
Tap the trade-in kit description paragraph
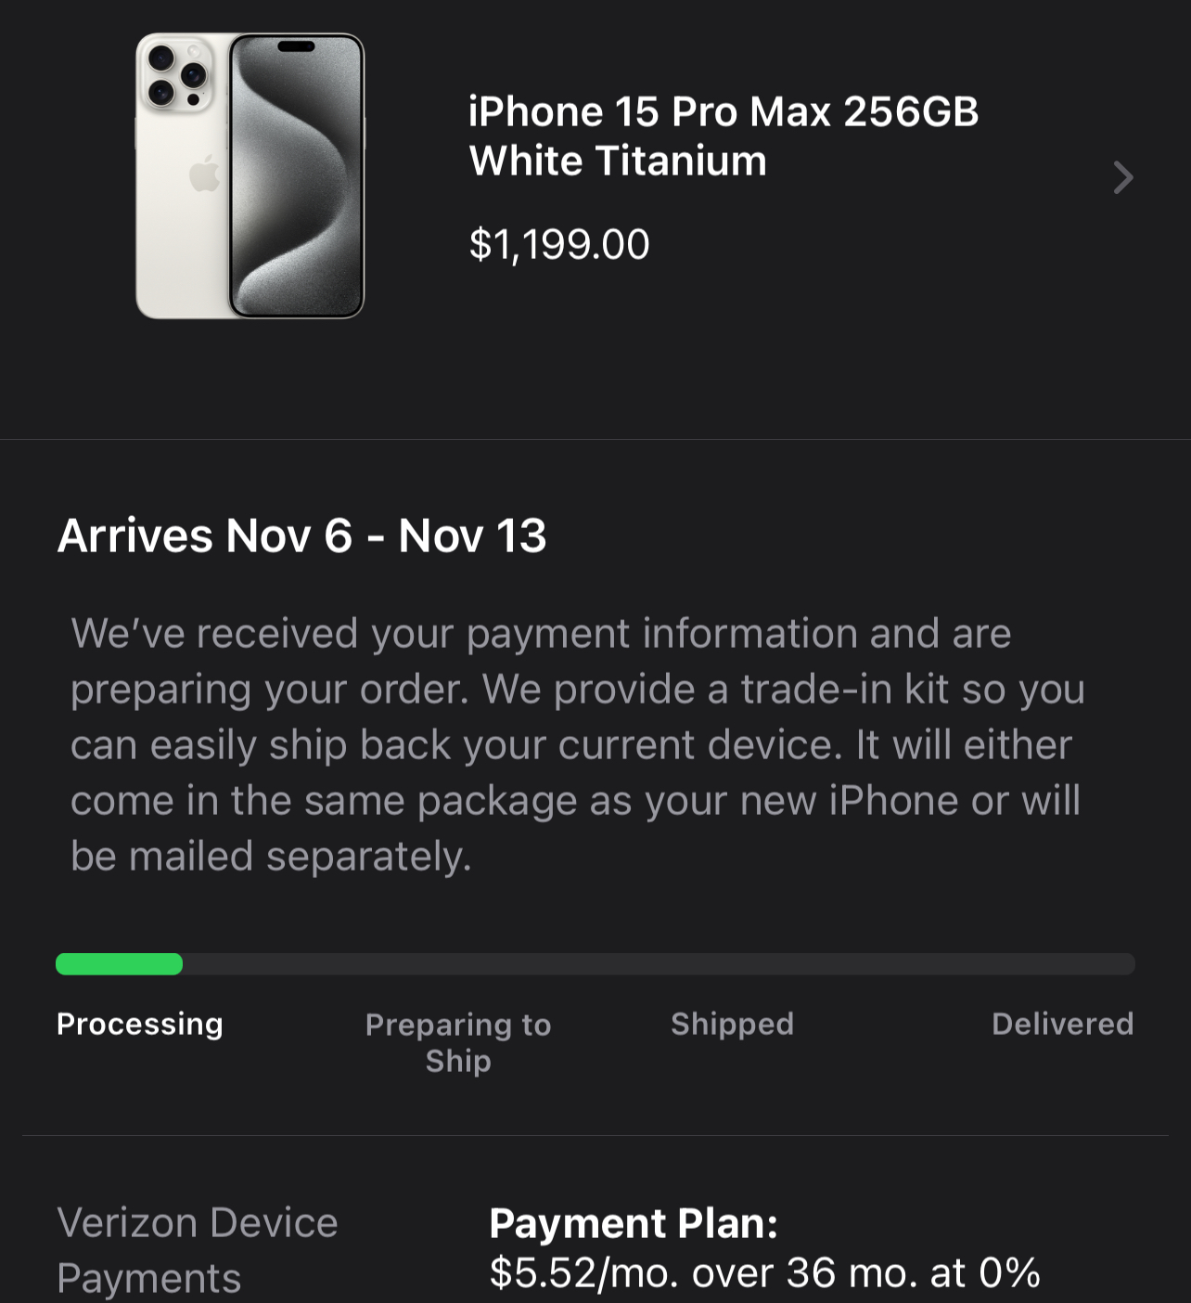(x=575, y=716)
